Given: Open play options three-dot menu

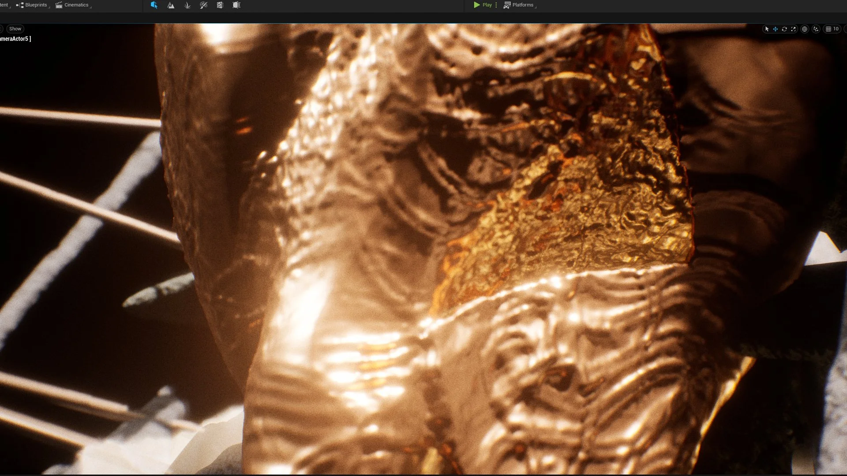Looking at the screenshot, I should tap(496, 5).
